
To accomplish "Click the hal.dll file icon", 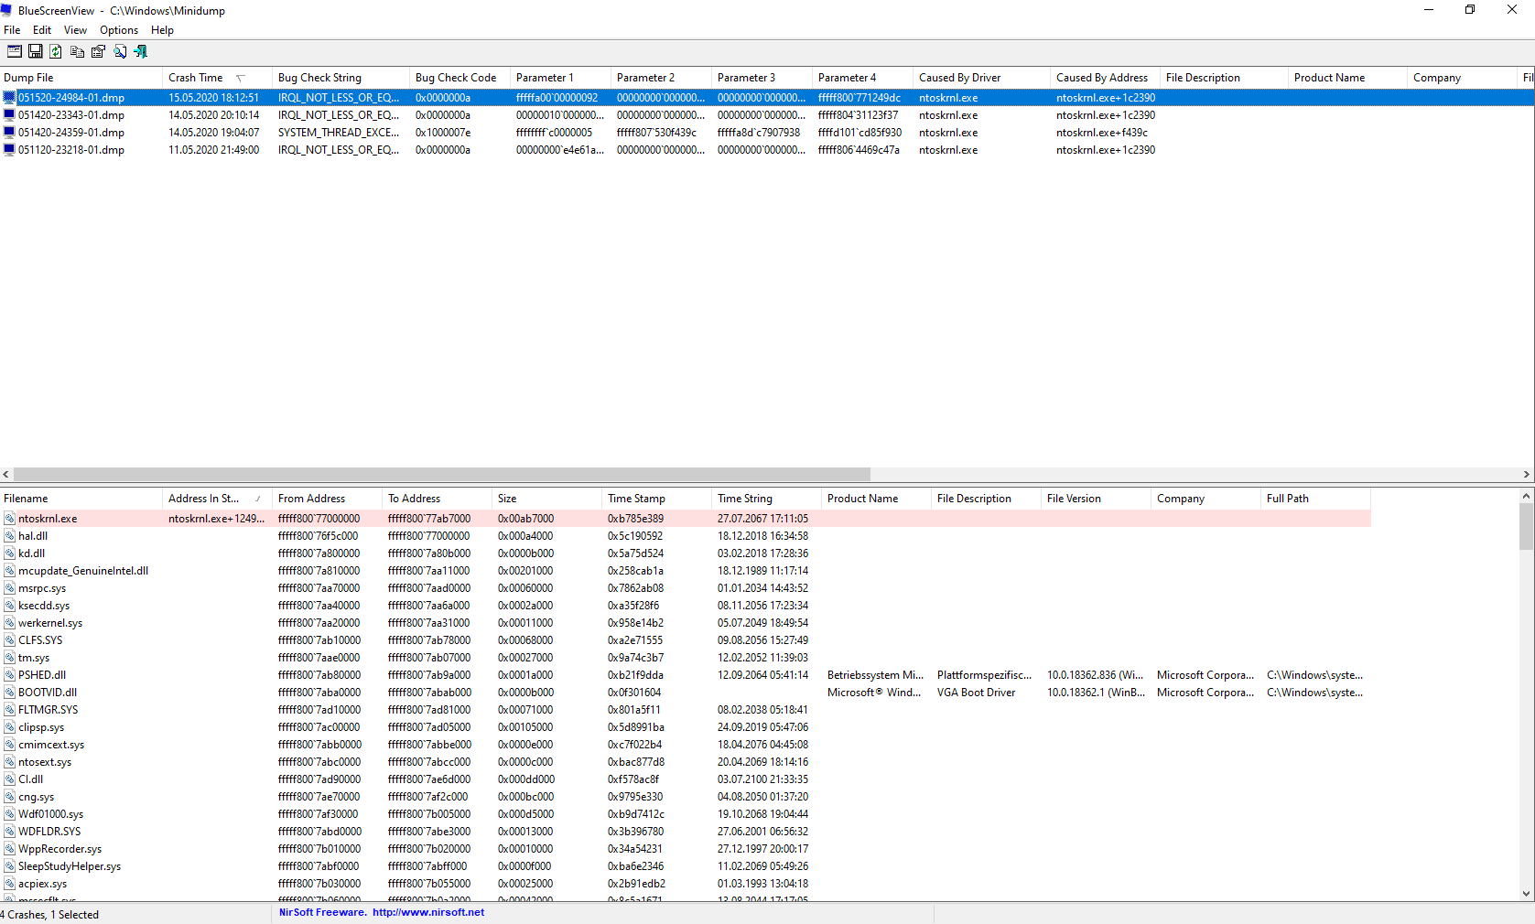I will tap(10, 536).
